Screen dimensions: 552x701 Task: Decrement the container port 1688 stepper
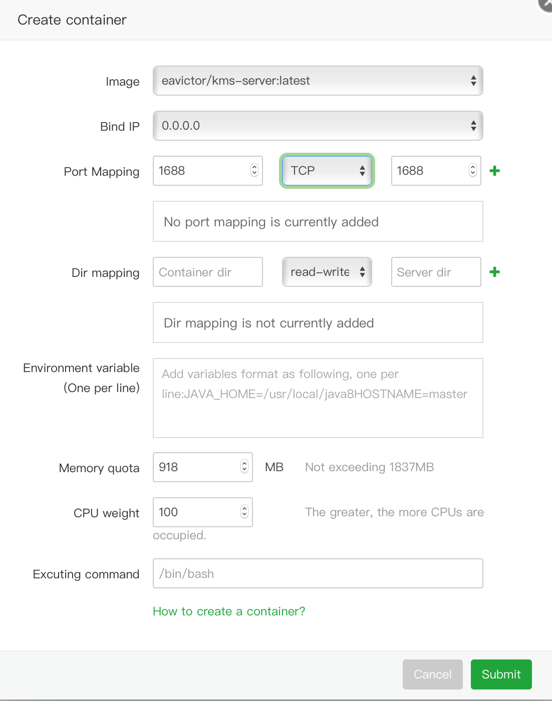472,174
